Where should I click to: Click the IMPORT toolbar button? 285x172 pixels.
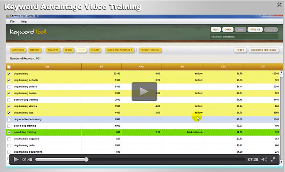coord(35,50)
